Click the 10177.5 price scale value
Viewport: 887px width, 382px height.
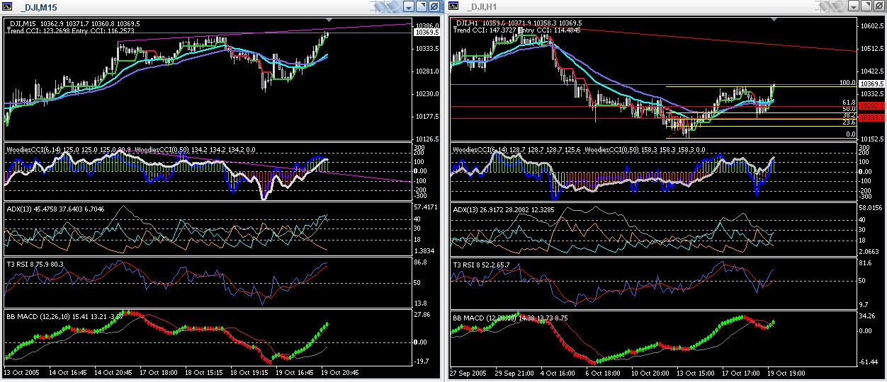click(426, 117)
